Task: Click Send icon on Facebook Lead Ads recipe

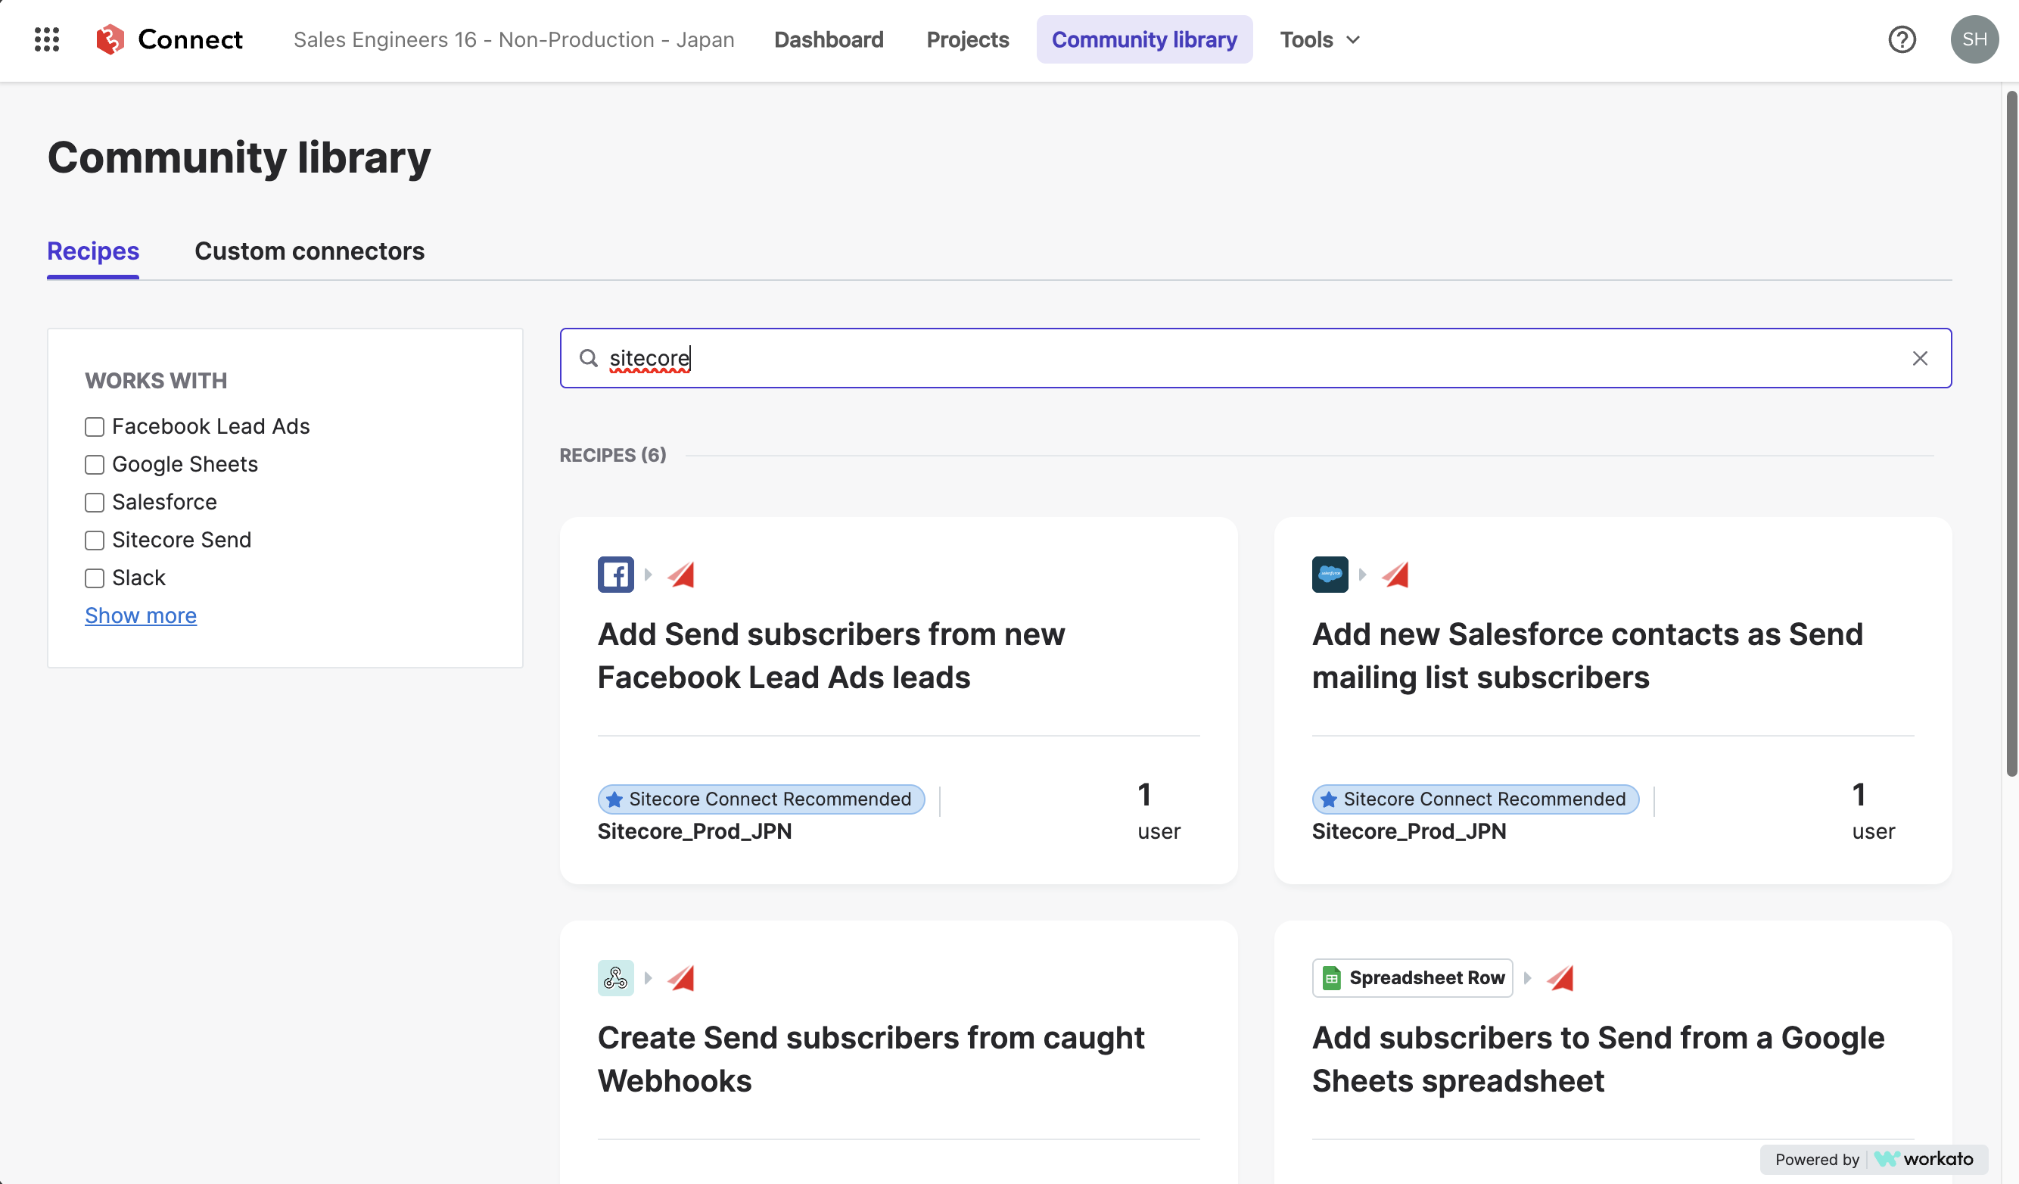Action: click(681, 574)
